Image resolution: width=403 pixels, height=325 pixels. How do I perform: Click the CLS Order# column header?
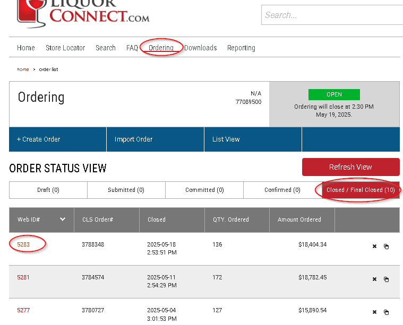click(x=107, y=219)
